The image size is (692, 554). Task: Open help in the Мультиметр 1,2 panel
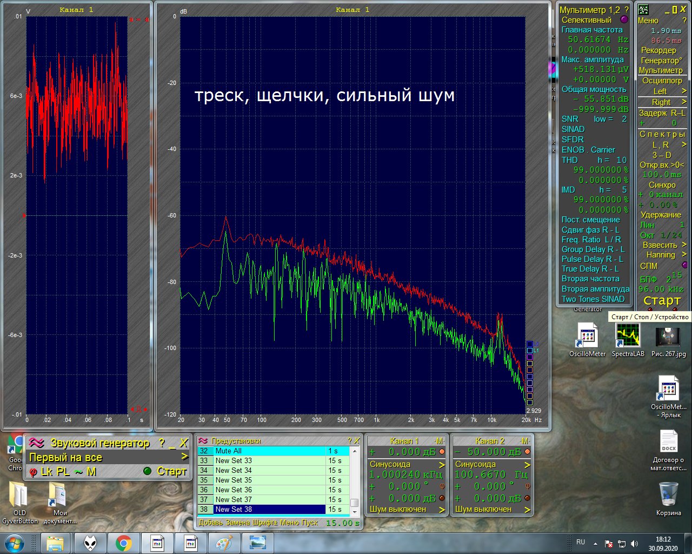(x=626, y=10)
